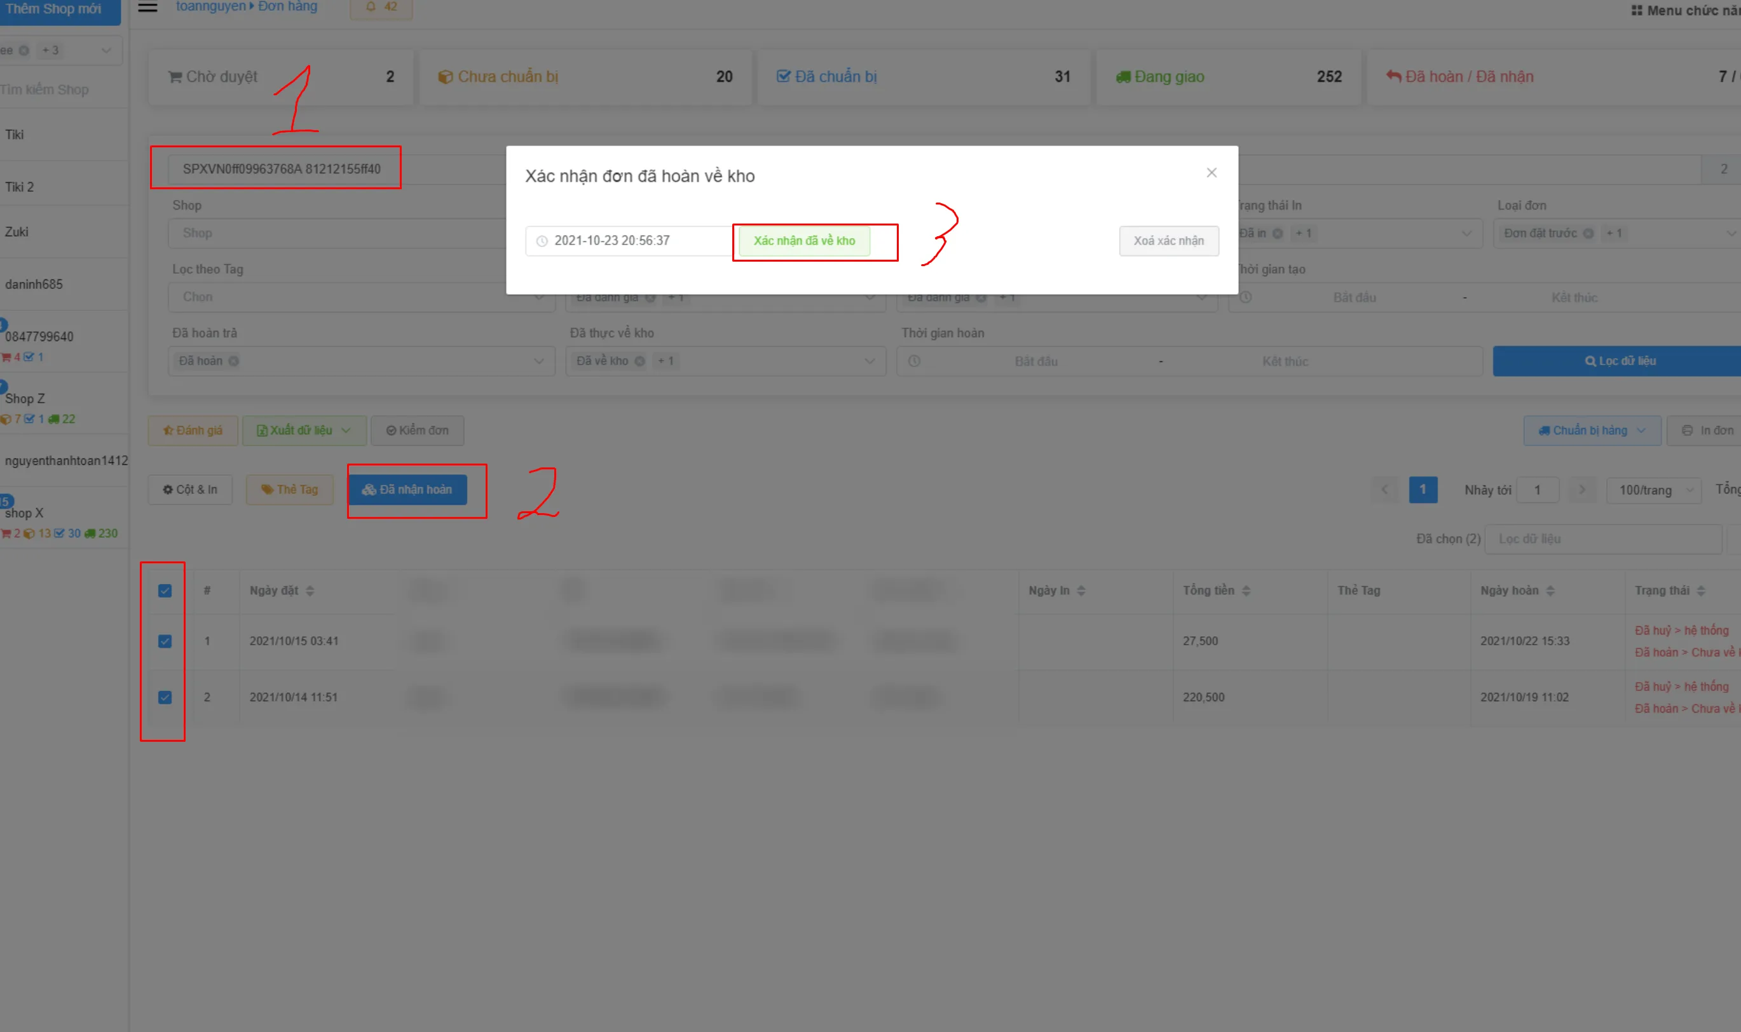Toggle the select-all checkbox in the table header
Image resolution: width=1741 pixels, height=1032 pixels.
(x=165, y=591)
